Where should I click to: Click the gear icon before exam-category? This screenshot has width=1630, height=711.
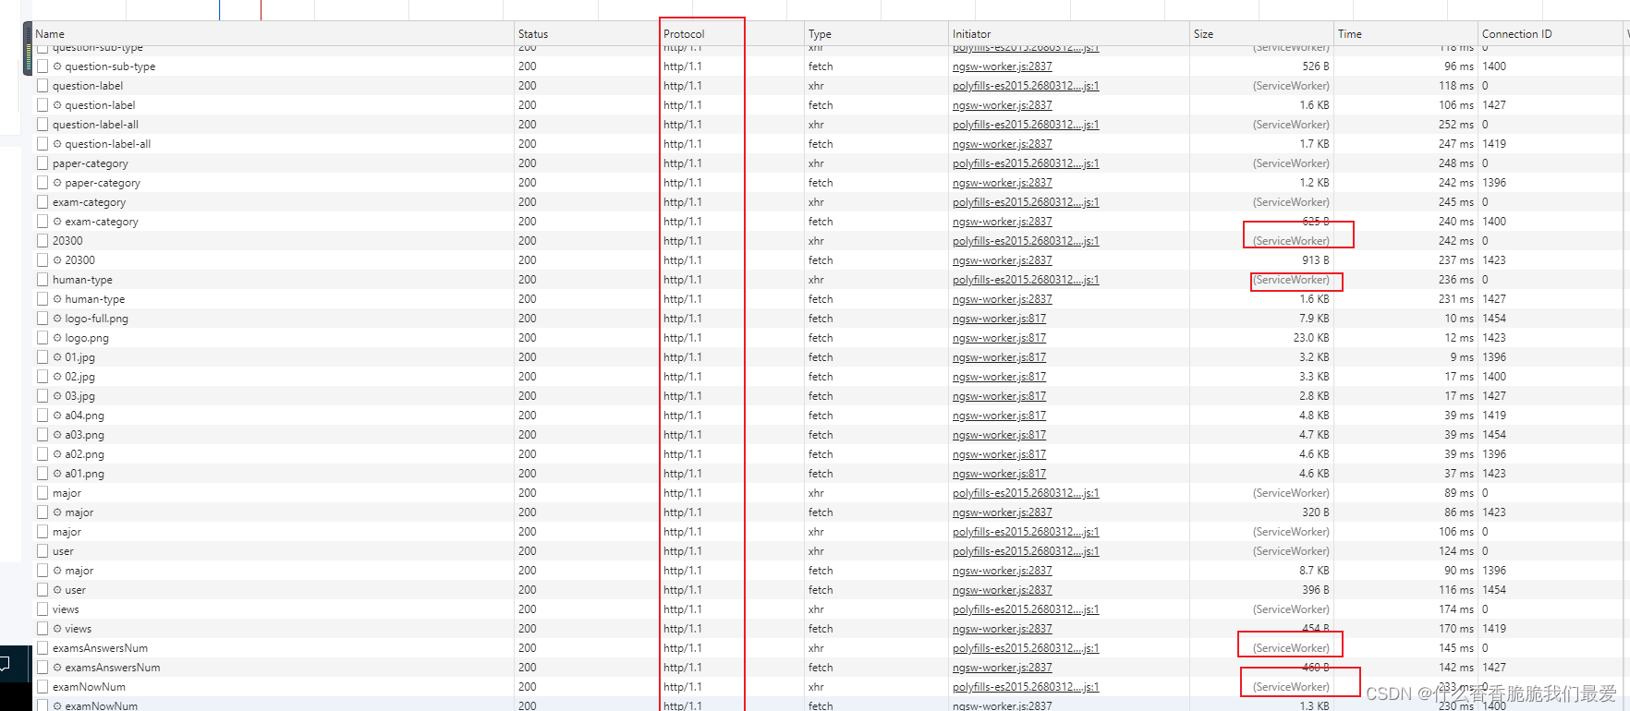[57, 222]
